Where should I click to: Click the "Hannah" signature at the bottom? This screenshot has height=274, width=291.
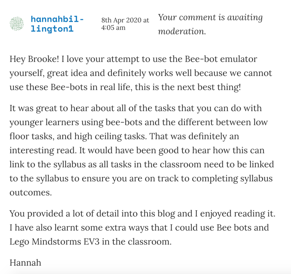pyautogui.click(x=25, y=262)
